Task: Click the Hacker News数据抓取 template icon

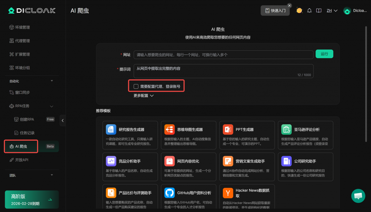Action: pyautogui.click(x=228, y=192)
